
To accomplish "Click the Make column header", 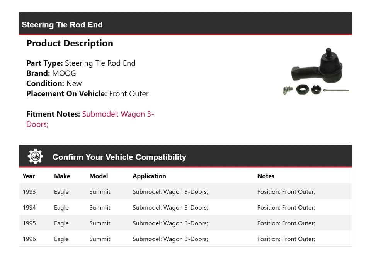I will pos(62,176).
